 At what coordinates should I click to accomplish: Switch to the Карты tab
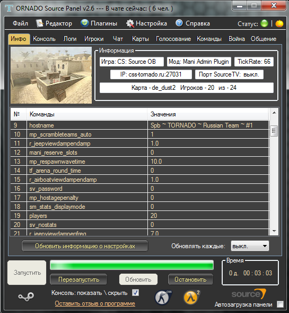tap(141, 39)
